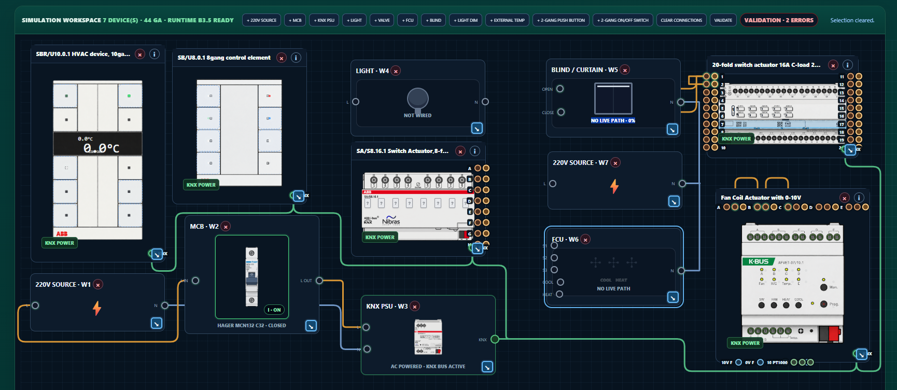Run Validate on the workspace
Screen dimensions: 897x390
pos(723,20)
